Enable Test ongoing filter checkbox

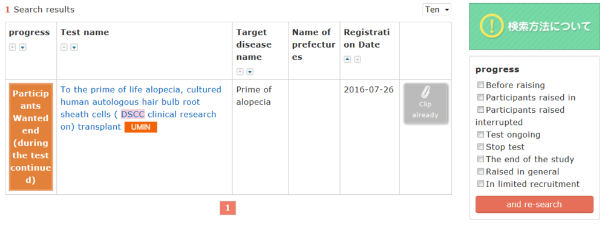pyautogui.click(x=480, y=135)
